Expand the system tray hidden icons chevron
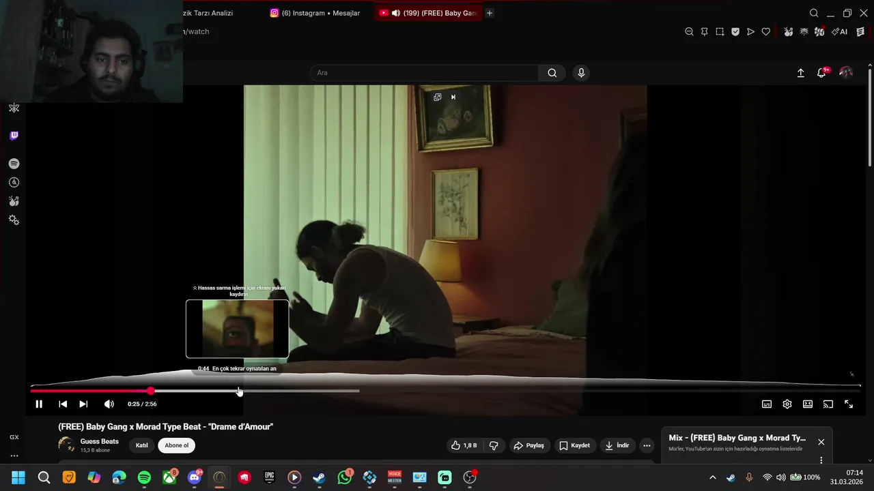The height and width of the screenshot is (491, 874). (x=713, y=477)
